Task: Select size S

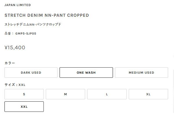Action: point(24,94)
